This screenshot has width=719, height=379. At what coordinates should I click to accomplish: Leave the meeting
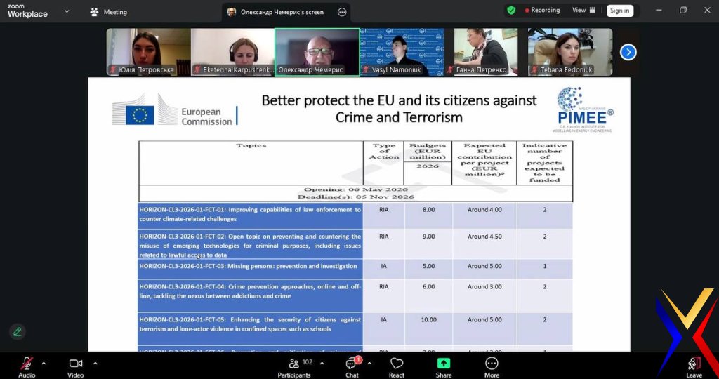pyautogui.click(x=694, y=364)
